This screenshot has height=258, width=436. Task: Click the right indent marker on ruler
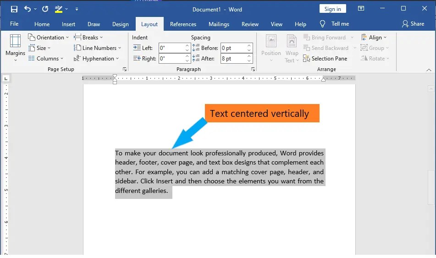tap(323, 80)
